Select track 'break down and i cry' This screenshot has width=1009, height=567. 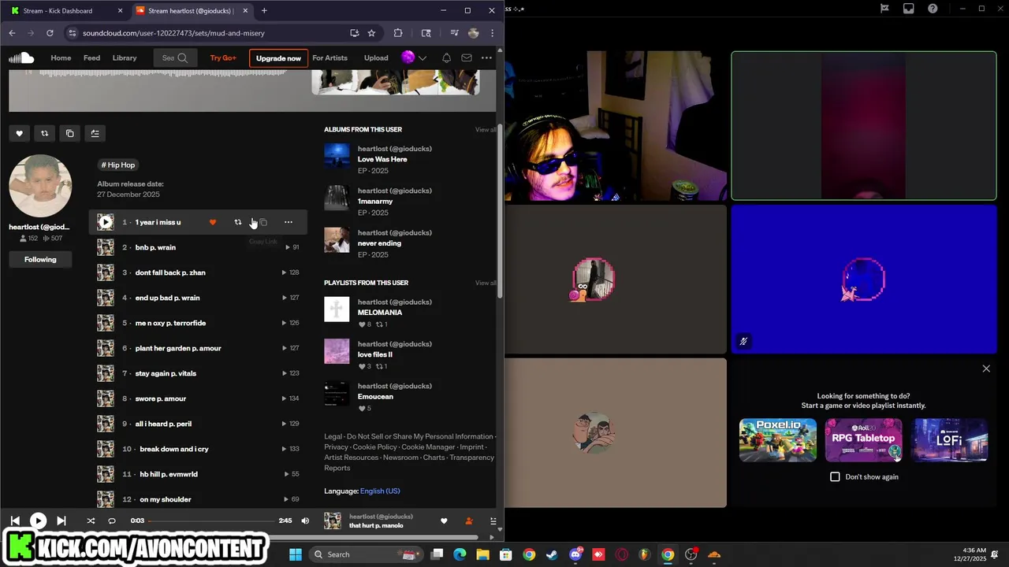[174, 449]
